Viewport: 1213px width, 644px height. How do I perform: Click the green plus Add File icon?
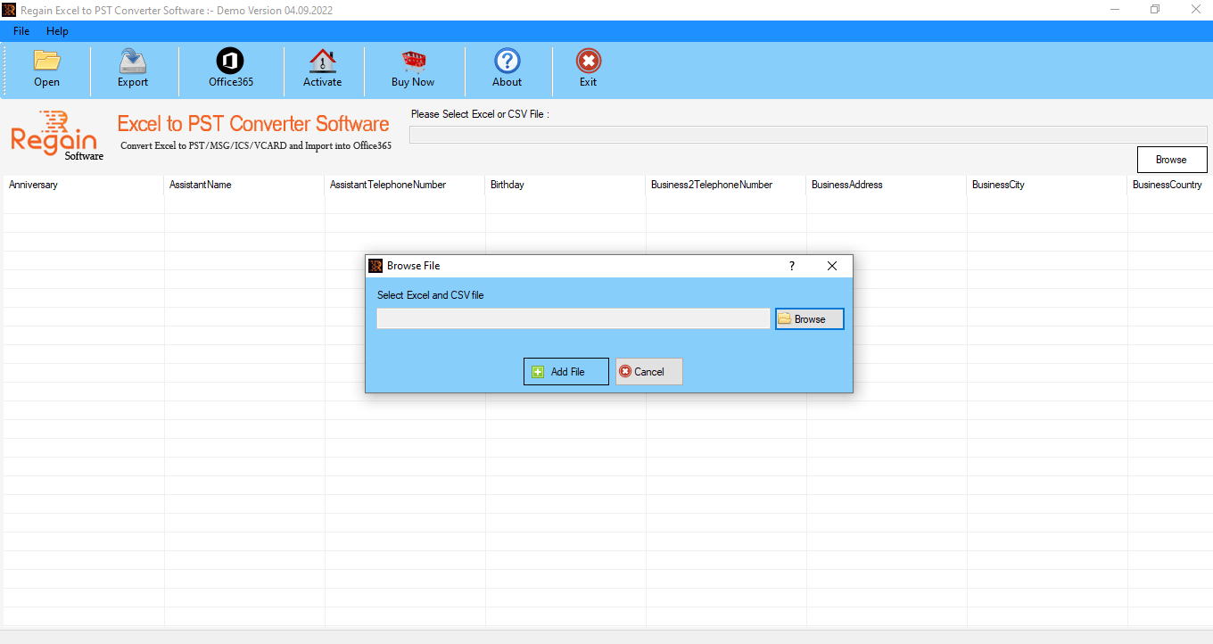point(537,371)
